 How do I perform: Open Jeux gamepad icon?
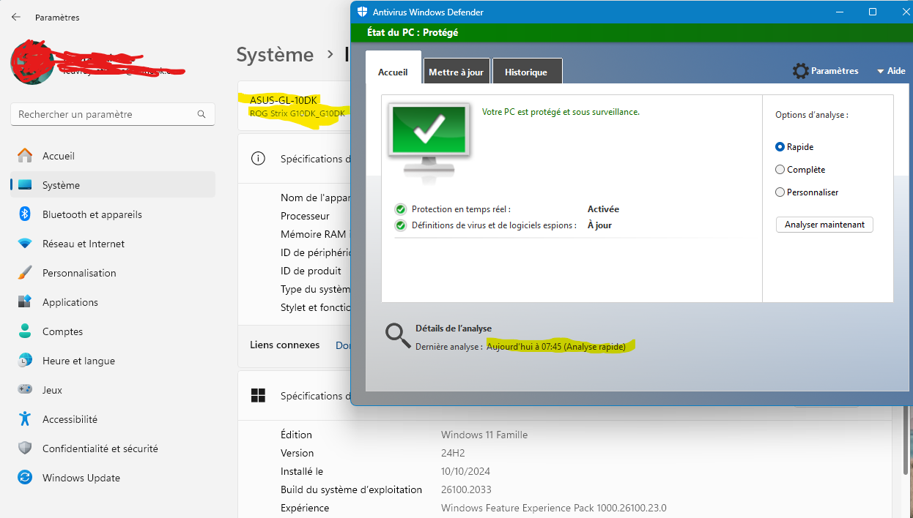pyautogui.click(x=25, y=390)
